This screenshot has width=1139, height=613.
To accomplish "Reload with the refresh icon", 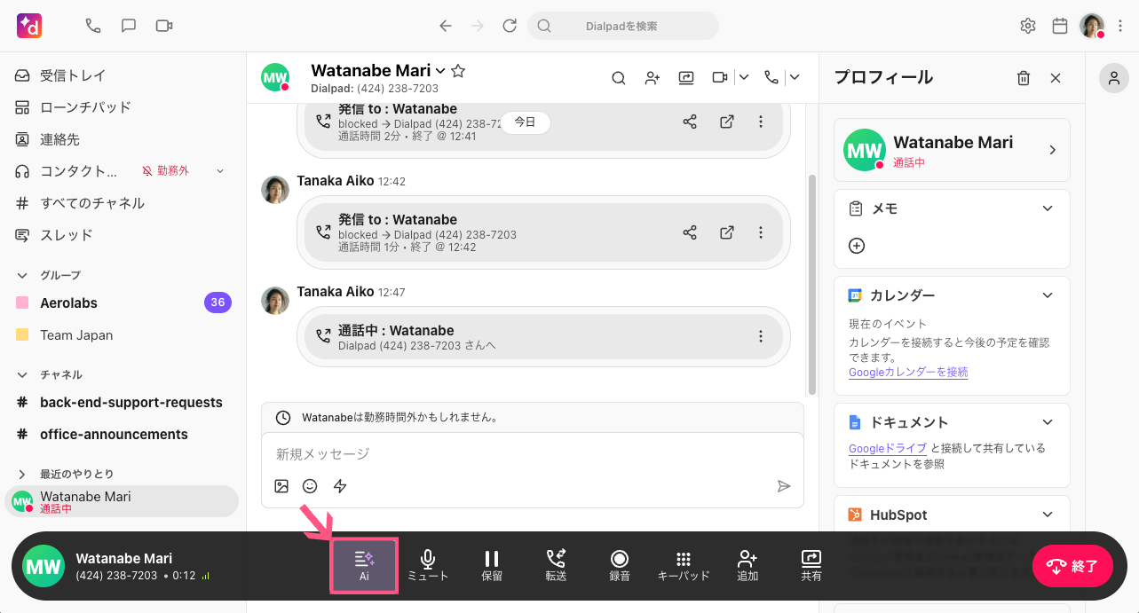I will coord(510,26).
